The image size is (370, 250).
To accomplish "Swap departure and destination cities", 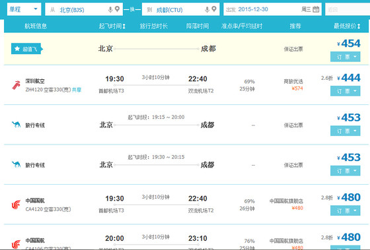I will [132, 9].
